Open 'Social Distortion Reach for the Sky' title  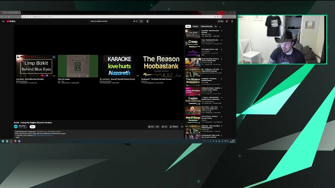point(210,136)
